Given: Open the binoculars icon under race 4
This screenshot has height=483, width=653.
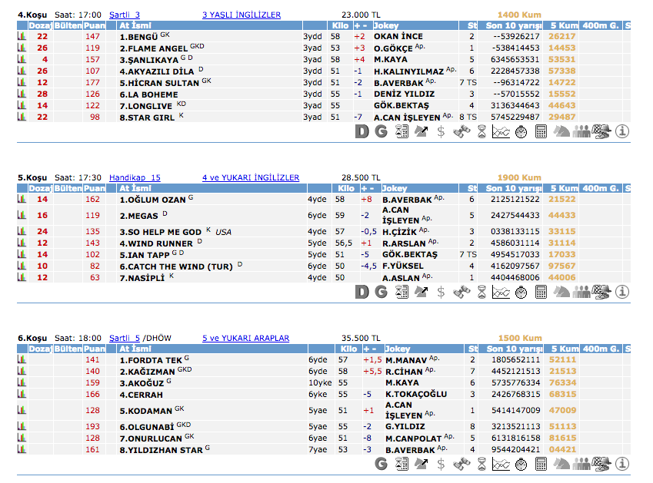Looking at the screenshot, I should pos(461,132).
